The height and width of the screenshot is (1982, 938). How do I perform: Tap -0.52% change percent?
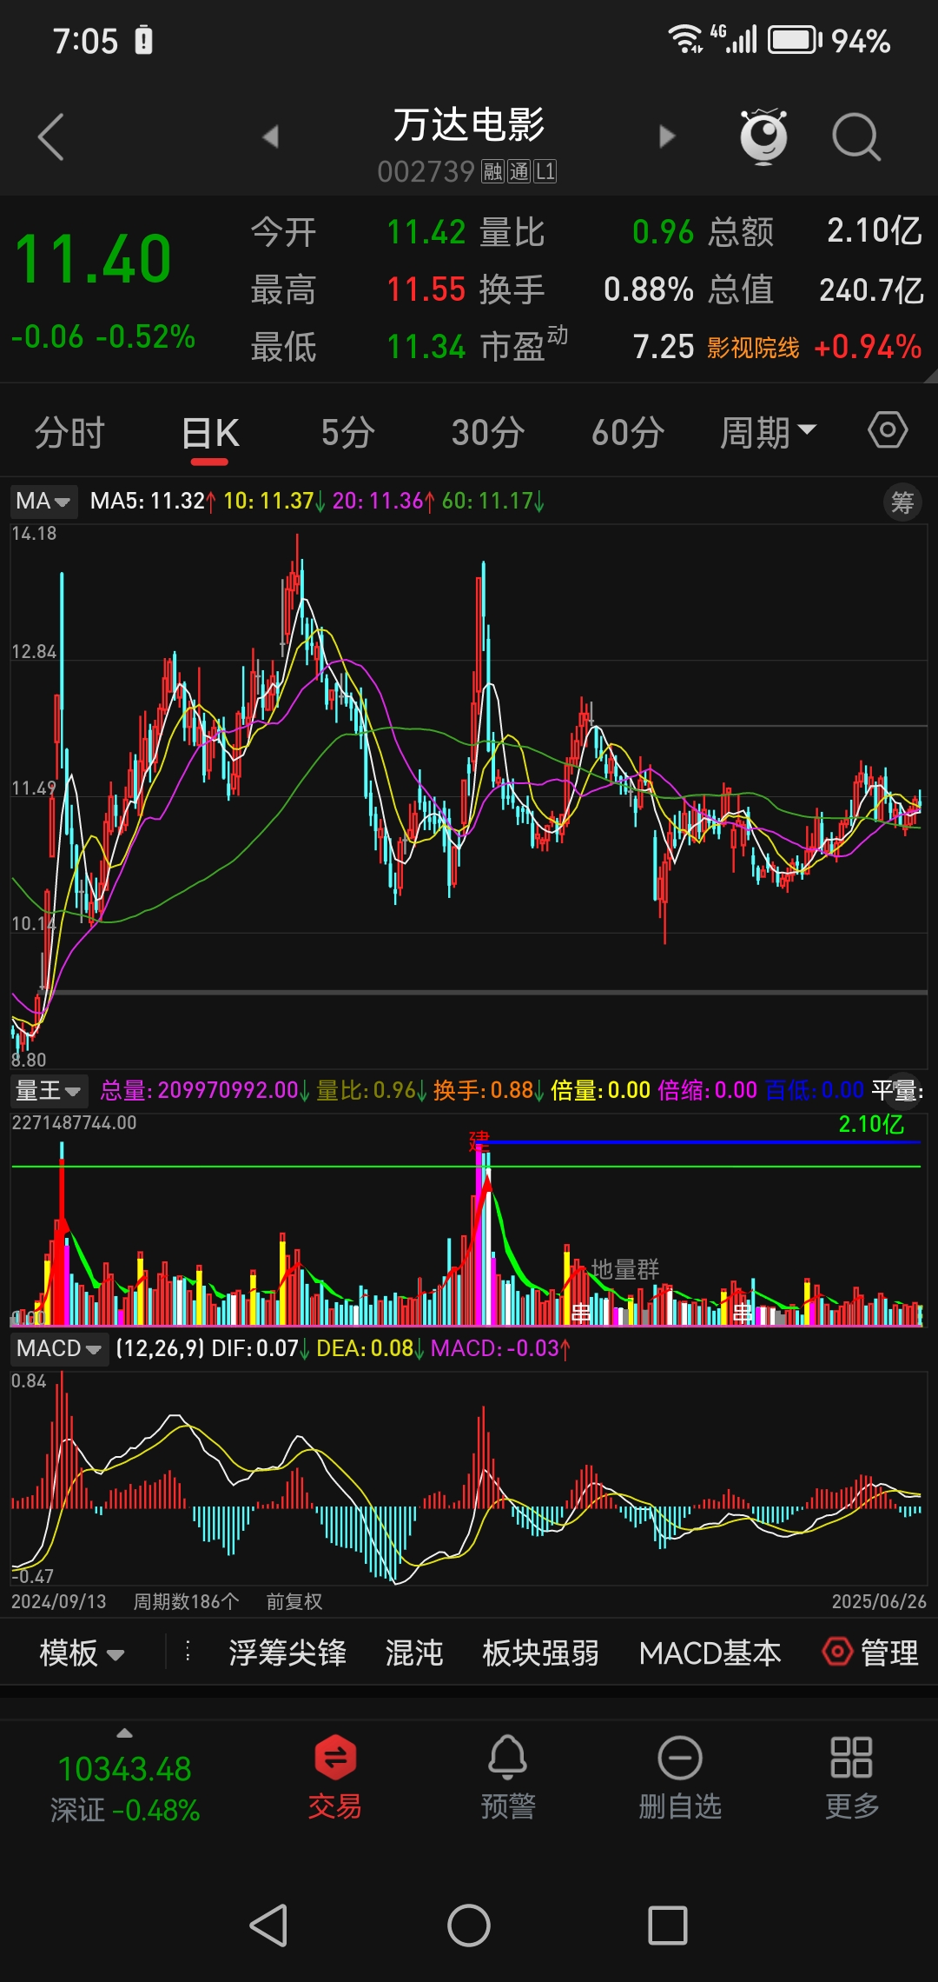coord(146,336)
